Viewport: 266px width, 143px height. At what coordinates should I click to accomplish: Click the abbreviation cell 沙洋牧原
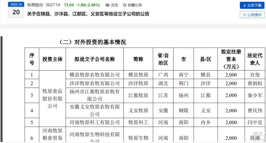coord(138,83)
